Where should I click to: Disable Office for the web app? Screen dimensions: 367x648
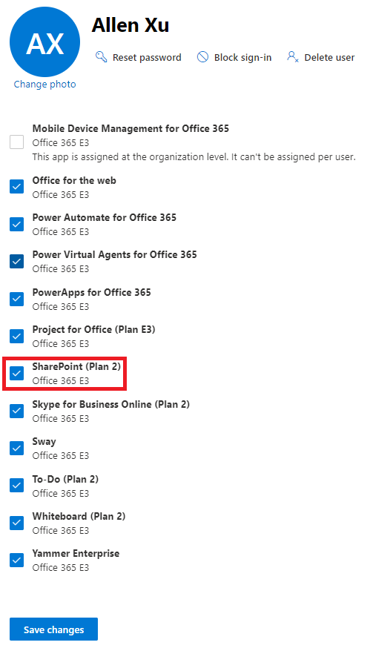click(x=16, y=187)
